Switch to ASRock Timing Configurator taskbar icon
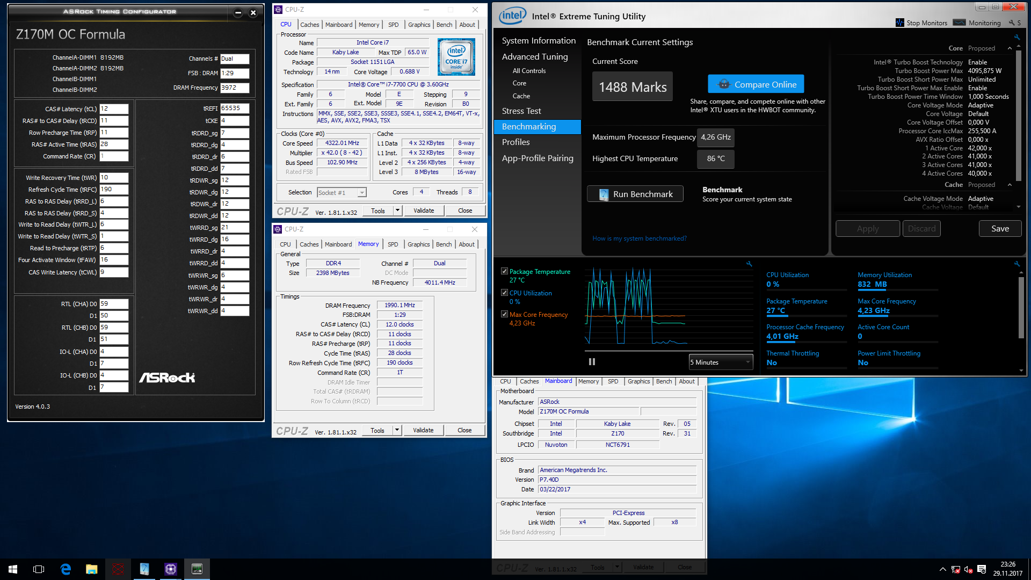 point(118,569)
